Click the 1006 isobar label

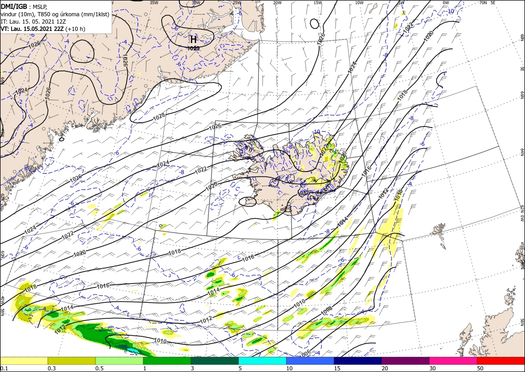pyautogui.click(x=304, y=353)
